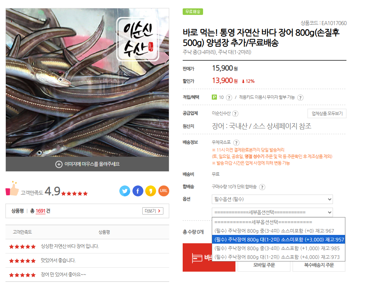Click help icon beside 우체국소포
Viewport: 369px width, 284px height.
(236, 143)
